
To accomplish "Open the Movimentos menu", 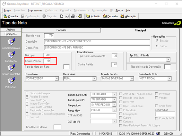I will [82, 10].
